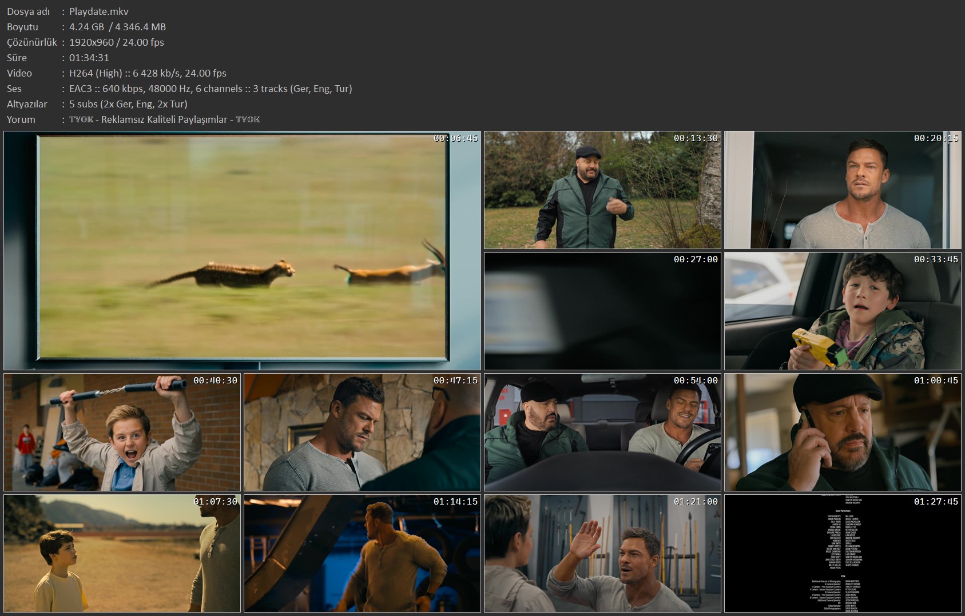Screen dimensions: 965x616
Task: Select the 01:34:31 duration text
Action: (x=89, y=58)
